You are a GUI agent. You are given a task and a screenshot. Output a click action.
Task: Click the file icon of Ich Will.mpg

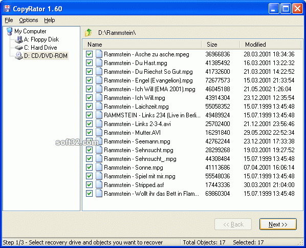pos(99,97)
